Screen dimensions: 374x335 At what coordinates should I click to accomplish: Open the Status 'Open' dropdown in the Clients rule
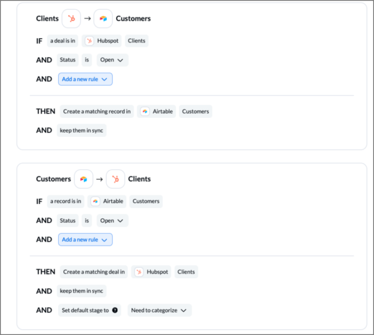[112, 60]
